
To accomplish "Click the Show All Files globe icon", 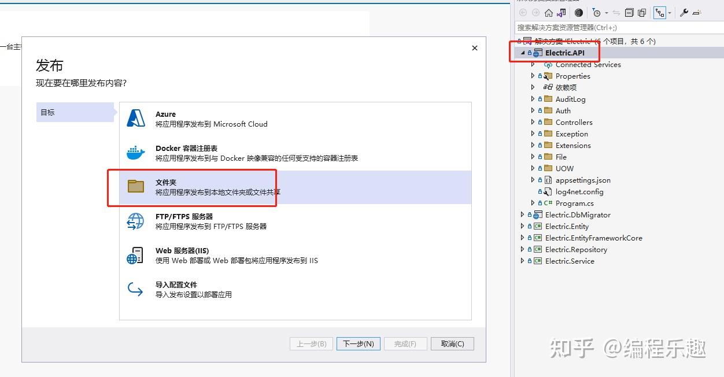I will 578,12.
